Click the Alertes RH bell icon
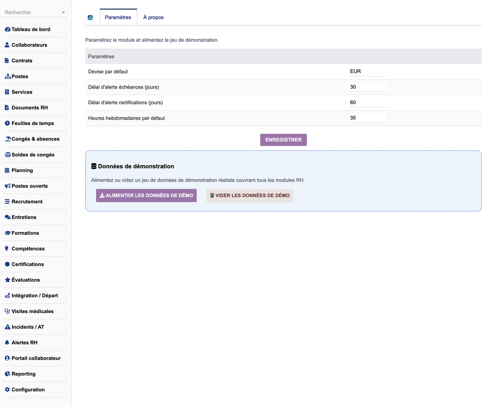The height and width of the screenshot is (407, 494). [7, 343]
